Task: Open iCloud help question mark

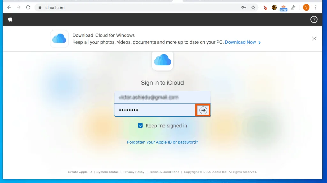Action: [x=314, y=19]
